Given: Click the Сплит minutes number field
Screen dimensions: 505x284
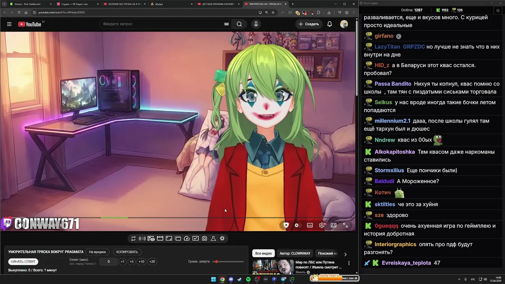Looking at the screenshot, I should click(108, 262).
